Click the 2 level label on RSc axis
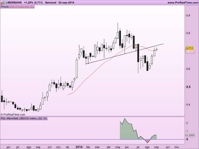The width and height of the screenshot is (199, 149). click(187, 123)
